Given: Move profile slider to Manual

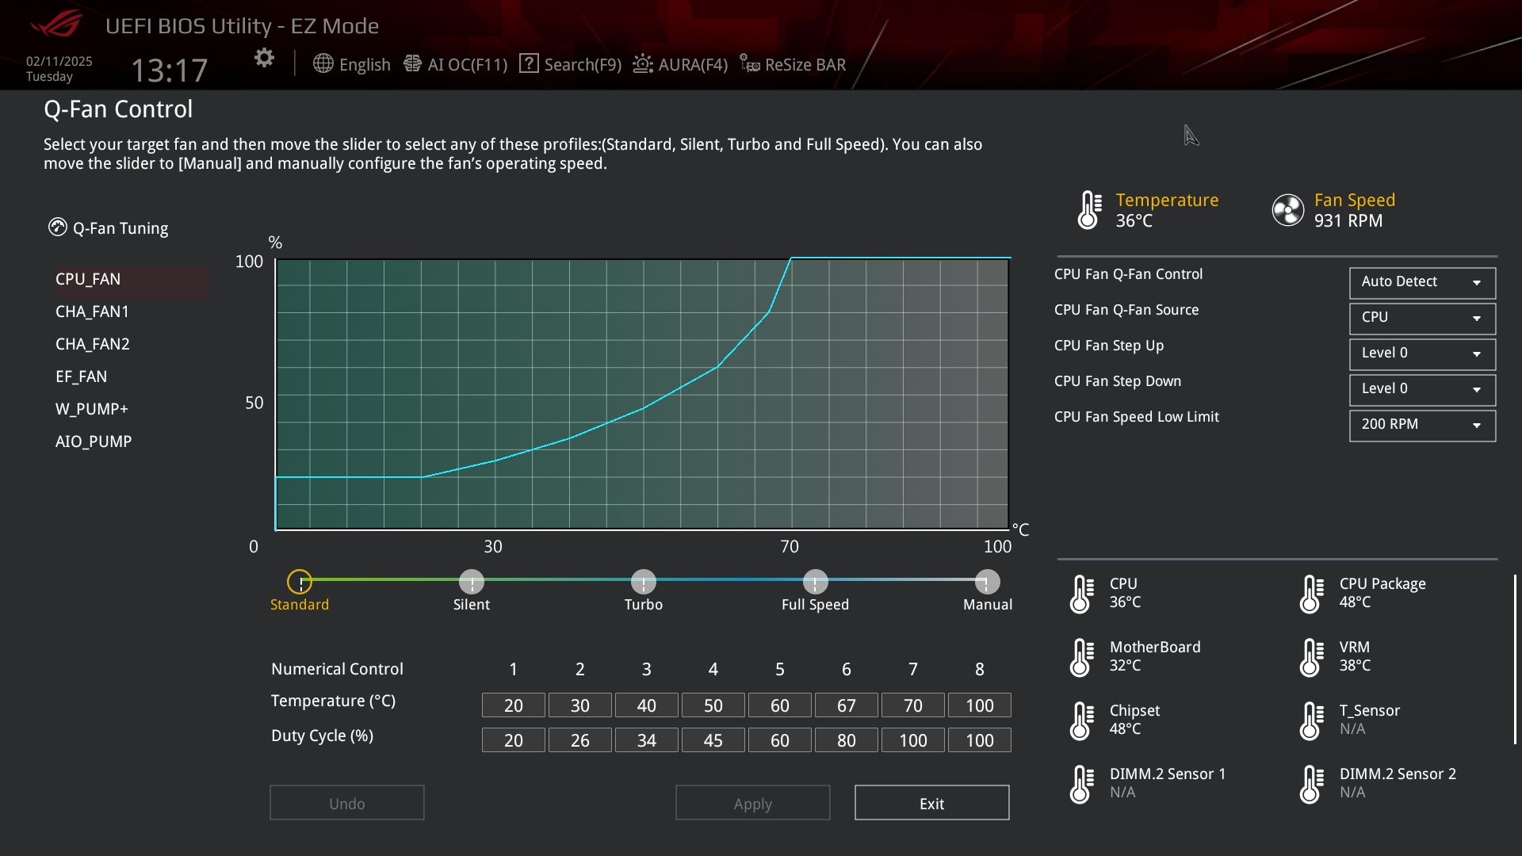Looking at the screenshot, I should pyautogui.click(x=987, y=582).
